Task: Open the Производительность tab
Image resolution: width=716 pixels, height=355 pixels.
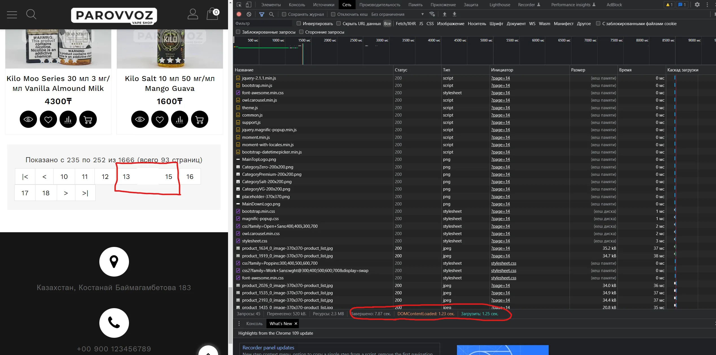Action: [380, 5]
